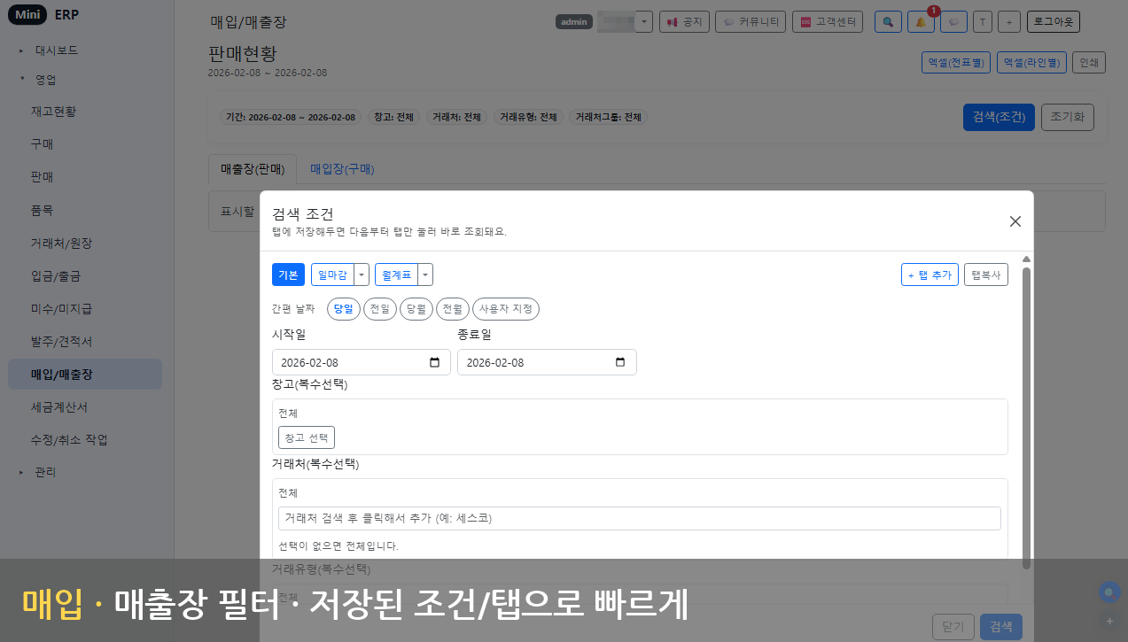The width and height of the screenshot is (1128, 642).
Task: Click the 닫기 button in dialog footer
Action: click(x=953, y=627)
